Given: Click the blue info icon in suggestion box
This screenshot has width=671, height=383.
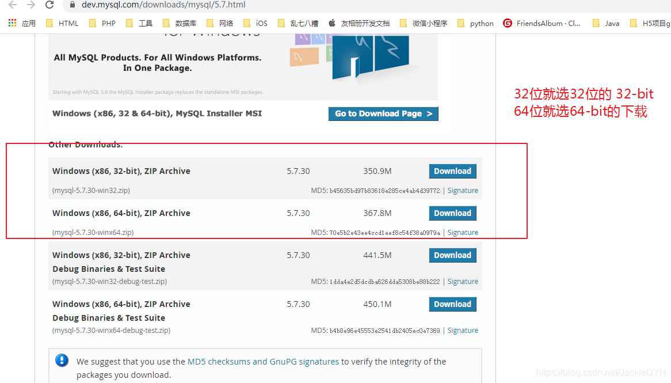Looking at the screenshot, I should point(62,361).
